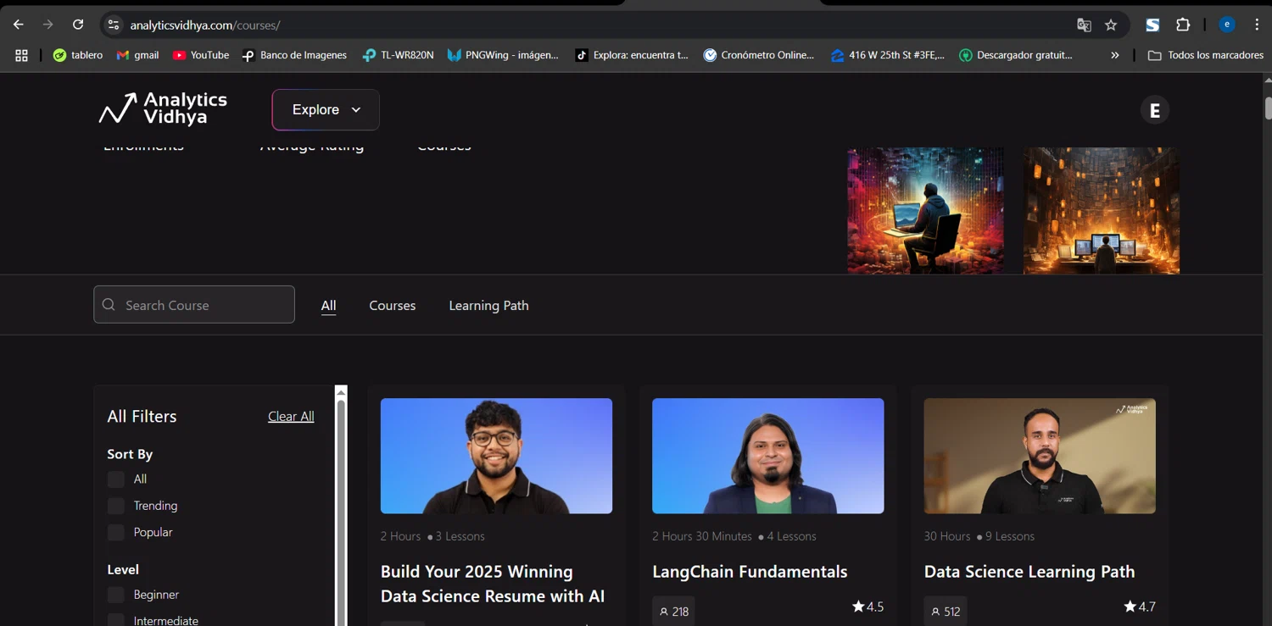The height and width of the screenshot is (626, 1272).
Task: Check the Popular checkbox
Action: pos(116,532)
